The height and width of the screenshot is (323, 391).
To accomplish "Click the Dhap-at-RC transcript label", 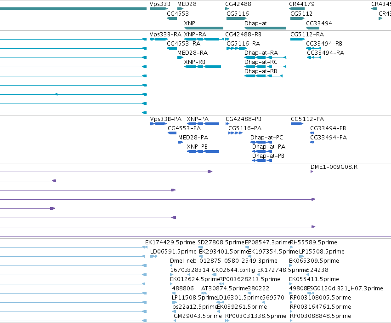I will click(261, 62).
